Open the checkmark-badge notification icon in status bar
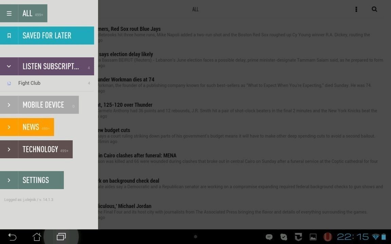The height and width of the screenshot is (244, 391). pos(283,237)
